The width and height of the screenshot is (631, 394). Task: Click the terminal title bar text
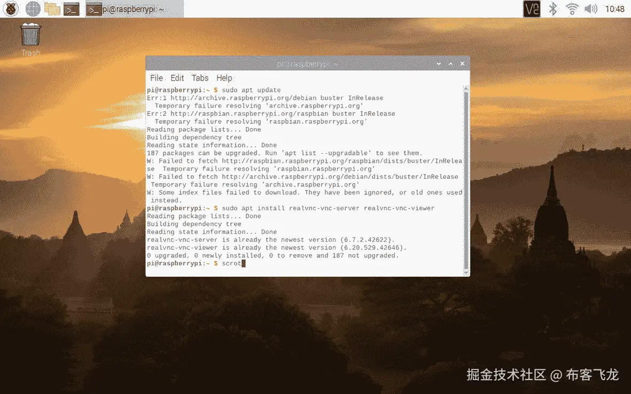click(307, 64)
